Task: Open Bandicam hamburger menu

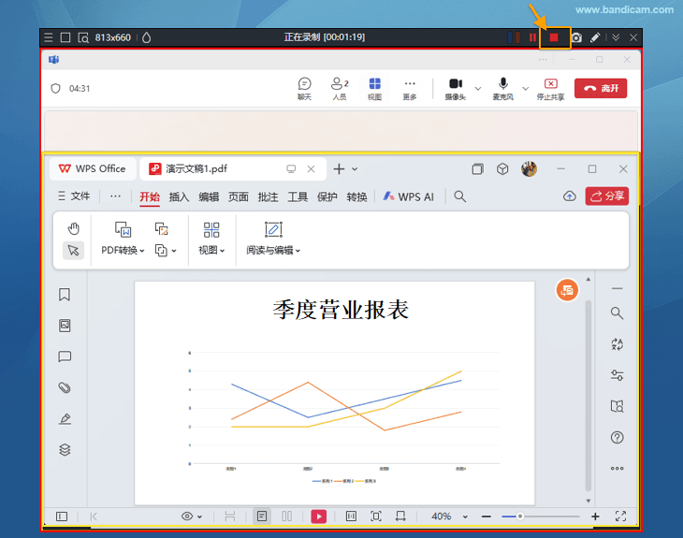Action: [x=49, y=37]
